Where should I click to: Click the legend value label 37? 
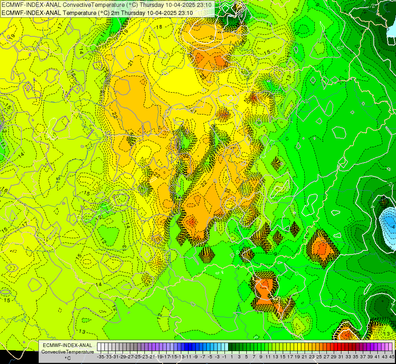pos(363,357)
